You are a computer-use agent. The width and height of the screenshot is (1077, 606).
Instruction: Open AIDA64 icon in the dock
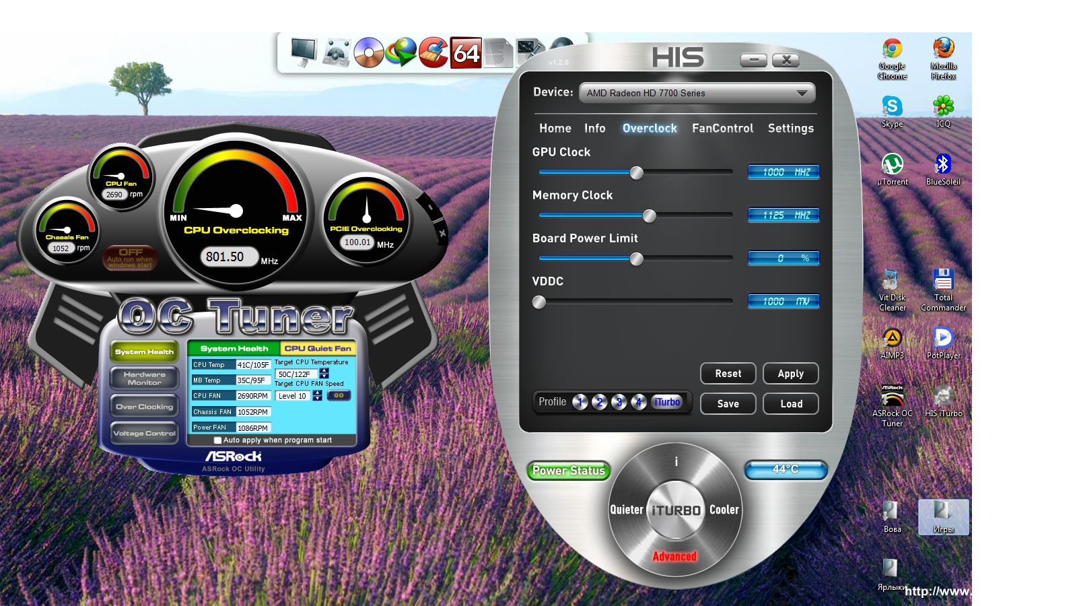466,53
